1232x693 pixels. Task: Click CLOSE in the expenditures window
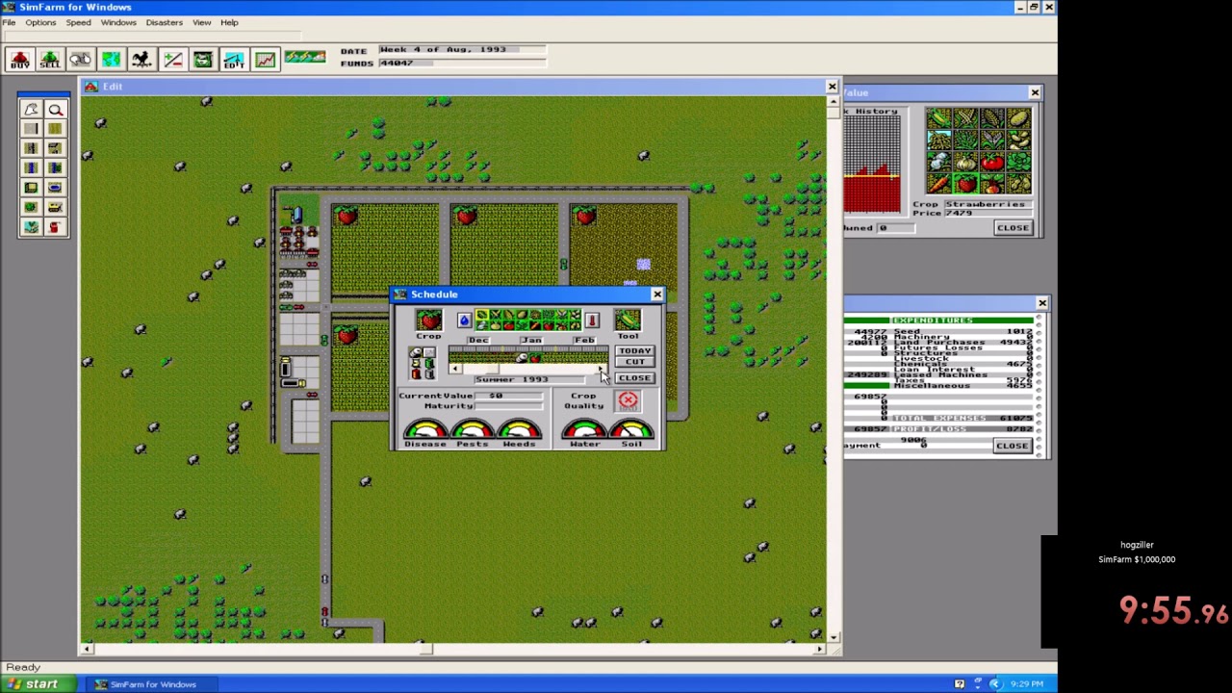tap(1012, 445)
